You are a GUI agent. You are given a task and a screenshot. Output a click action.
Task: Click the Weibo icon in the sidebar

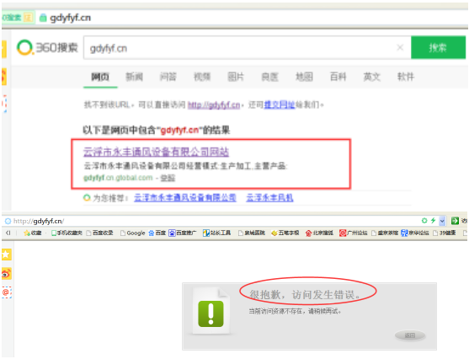click(x=7, y=273)
